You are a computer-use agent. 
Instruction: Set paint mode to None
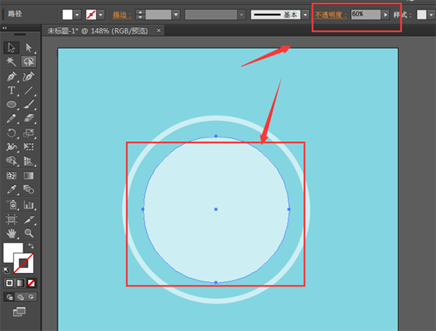coord(31,283)
